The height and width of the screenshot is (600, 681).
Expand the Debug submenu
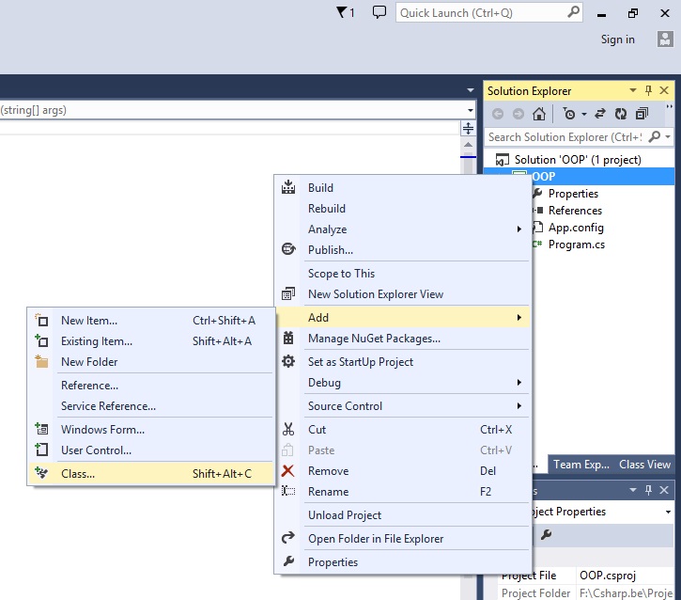519,382
